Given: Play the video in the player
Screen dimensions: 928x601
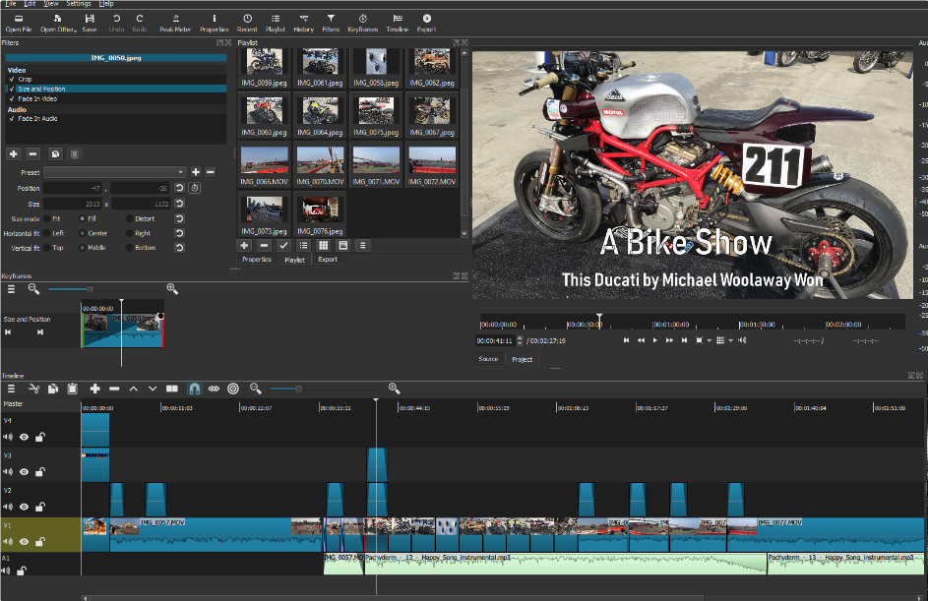Looking at the screenshot, I should (x=654, y=340).
